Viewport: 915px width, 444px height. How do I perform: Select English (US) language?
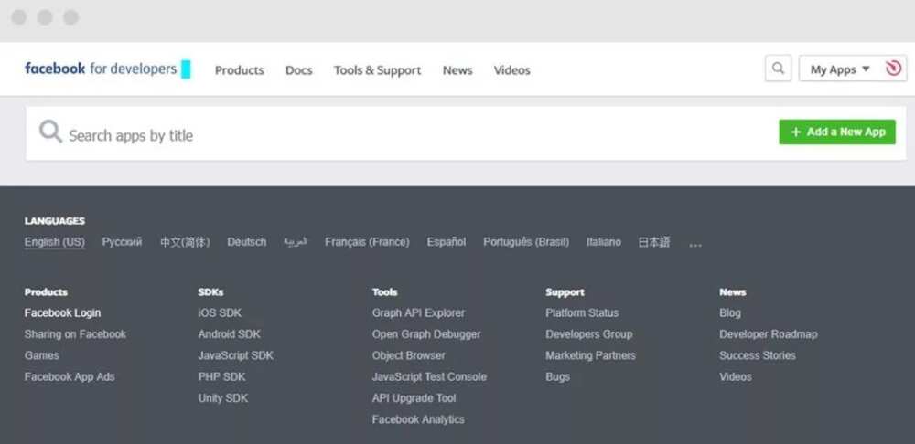pyautogui.click(x=55, y=242)
